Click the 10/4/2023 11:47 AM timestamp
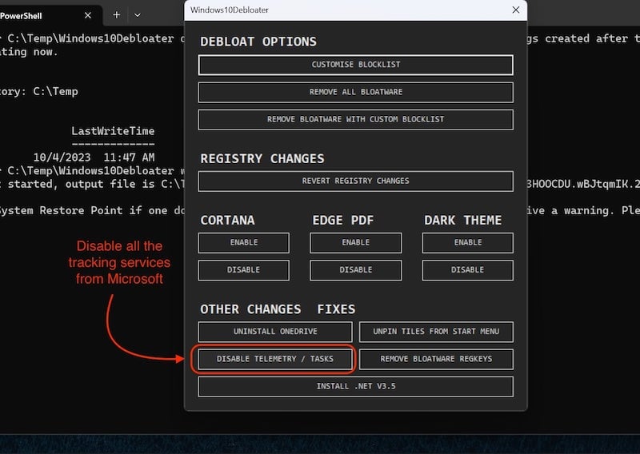The height and width of the screenshot is (454, 640). click(x=94, y=157)
